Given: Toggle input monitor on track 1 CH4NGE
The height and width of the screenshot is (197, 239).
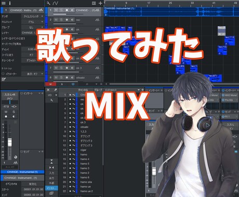Looking at the screenshot, I should click(x=72, y=10).
